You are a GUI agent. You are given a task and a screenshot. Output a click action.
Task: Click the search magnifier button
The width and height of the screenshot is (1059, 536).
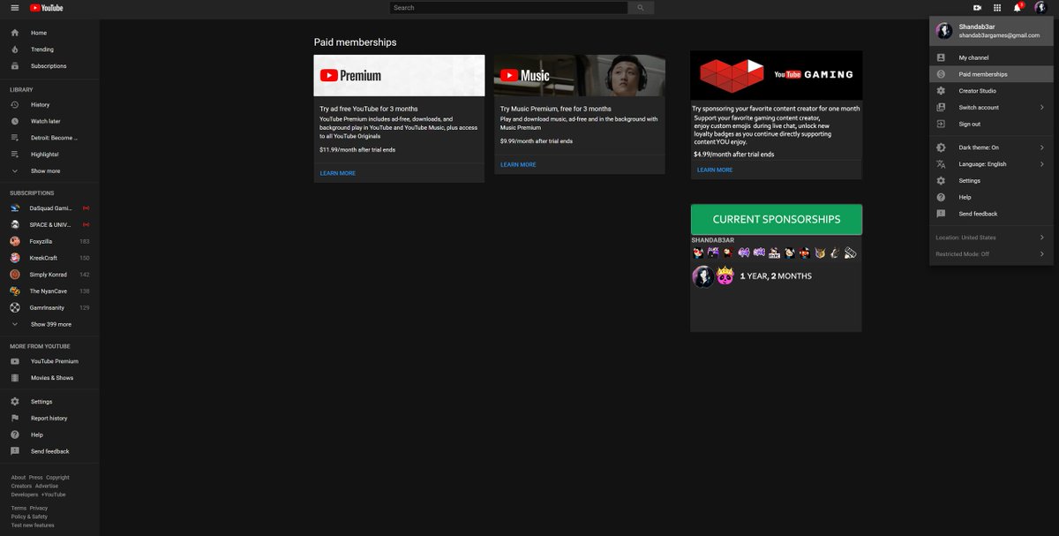click(641, 8)
